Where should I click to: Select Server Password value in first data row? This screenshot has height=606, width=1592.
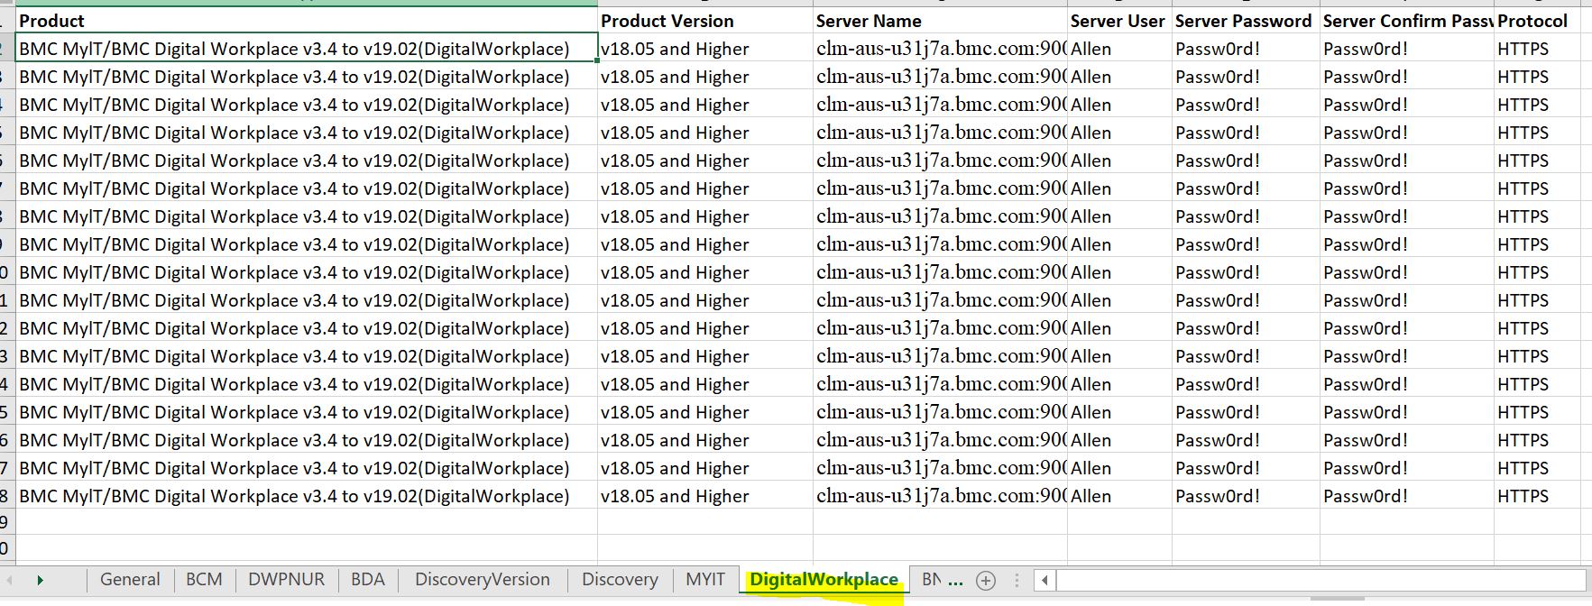1246,49
